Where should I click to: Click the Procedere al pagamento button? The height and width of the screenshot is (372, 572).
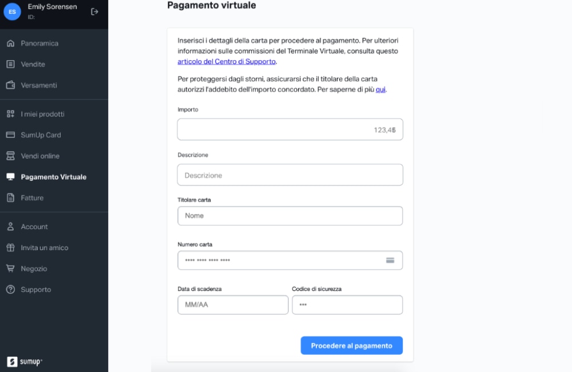[x=352, y=346]
